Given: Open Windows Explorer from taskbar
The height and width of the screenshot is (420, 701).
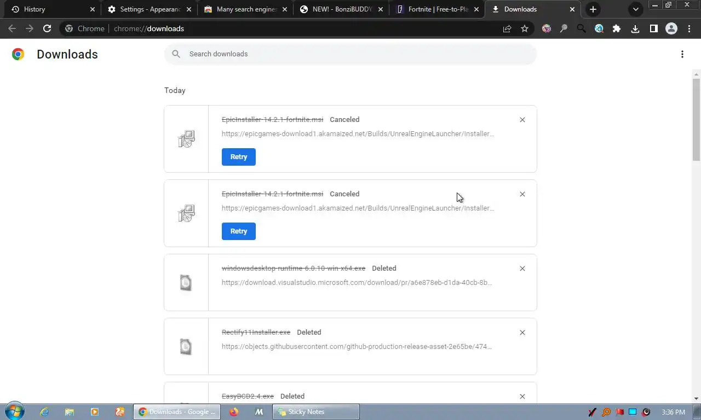Looking at the screenshot, I should tap(70, 412).
